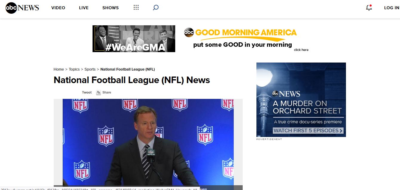Open the search magnifier icon
The image size is (400, 190).
click(156, 8)
